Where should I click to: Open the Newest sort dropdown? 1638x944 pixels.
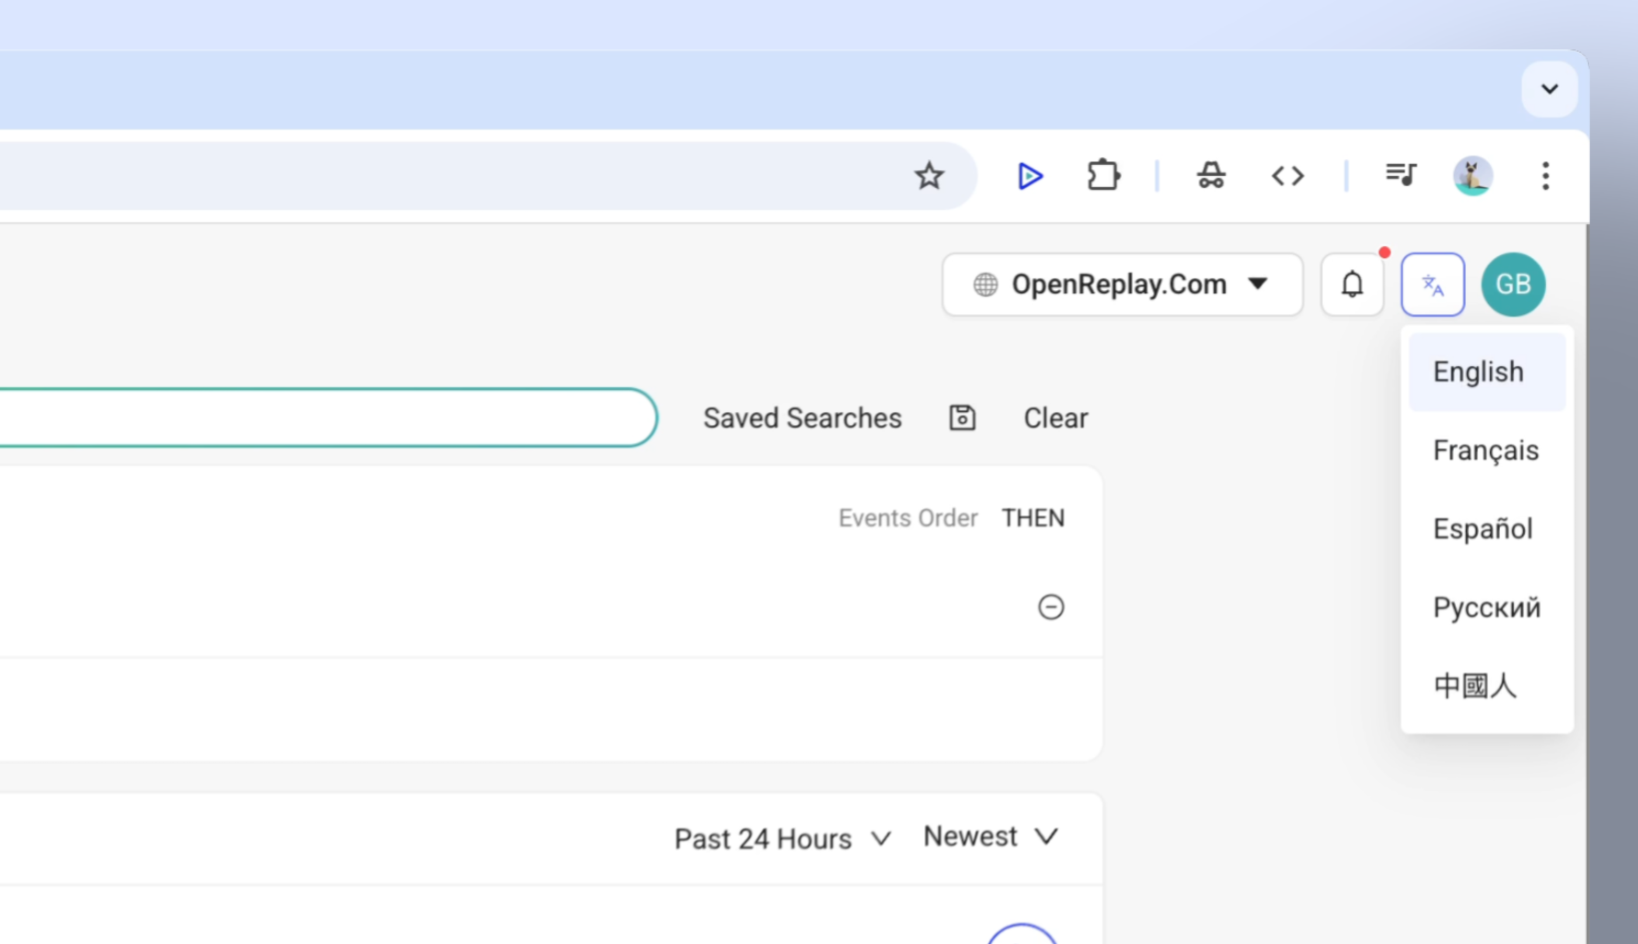click(x=991, y=837)
